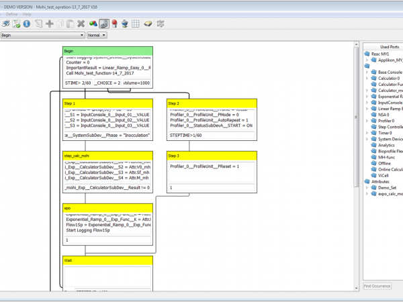The width and height of the screenshot is (403, 302).
Task: Select the Calculator_m tree item
Action: [390, 91]
